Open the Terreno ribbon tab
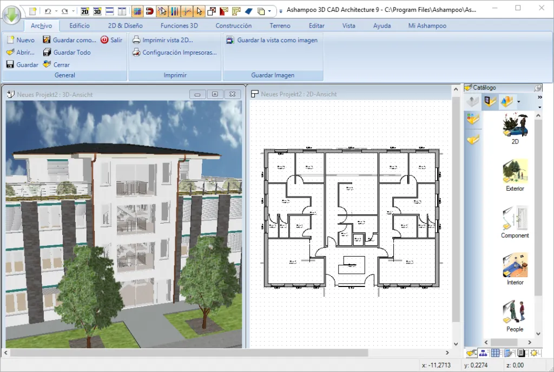Viewport: 554px width, 372px height. click(280, 25)
